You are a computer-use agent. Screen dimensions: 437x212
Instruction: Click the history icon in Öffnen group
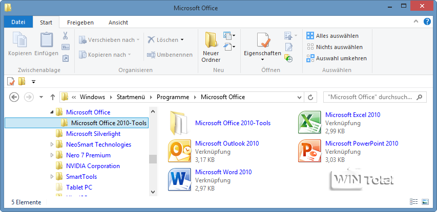click(288, 58)
